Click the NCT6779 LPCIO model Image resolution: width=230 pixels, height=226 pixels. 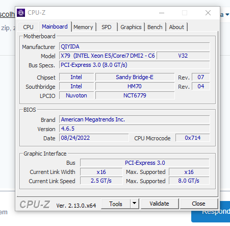pos(135,95)
